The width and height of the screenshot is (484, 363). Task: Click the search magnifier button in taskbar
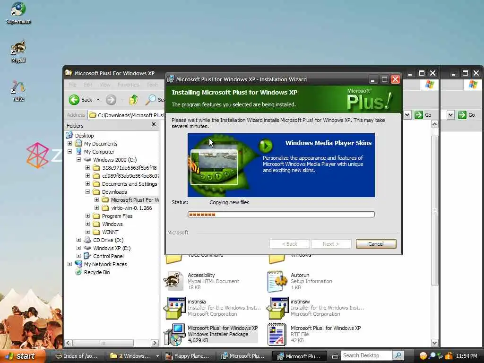(x=398, y=355)
